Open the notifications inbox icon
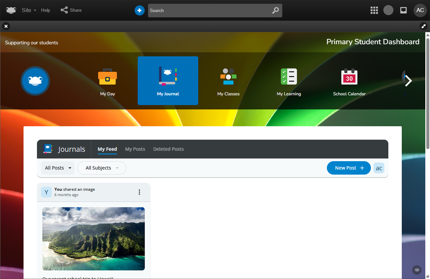Image resolution: width=430 pixels, height=279 pixels. click(x=403, y=10)
